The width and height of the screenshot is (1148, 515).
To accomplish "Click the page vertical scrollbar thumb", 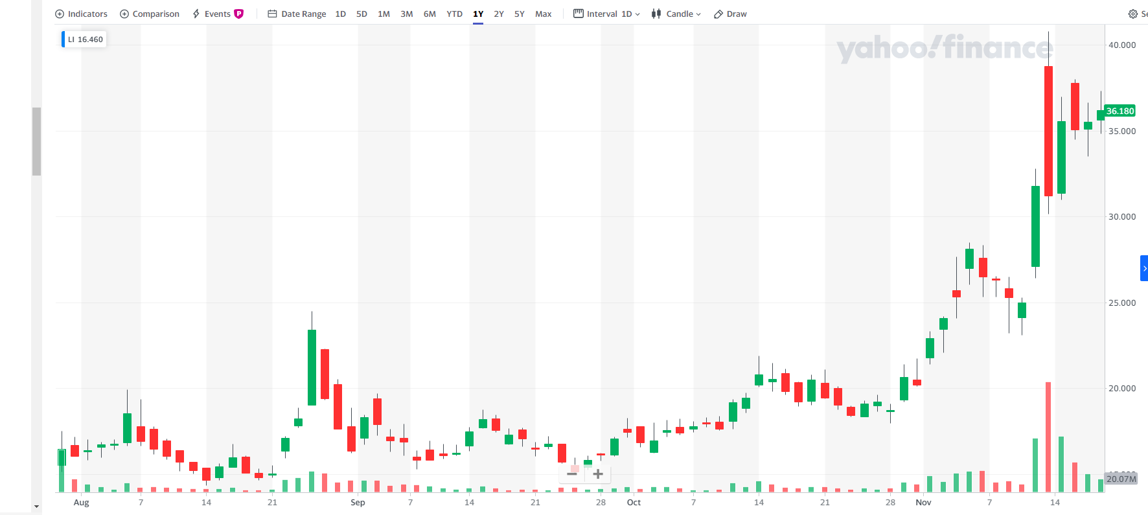I will 36,141.
